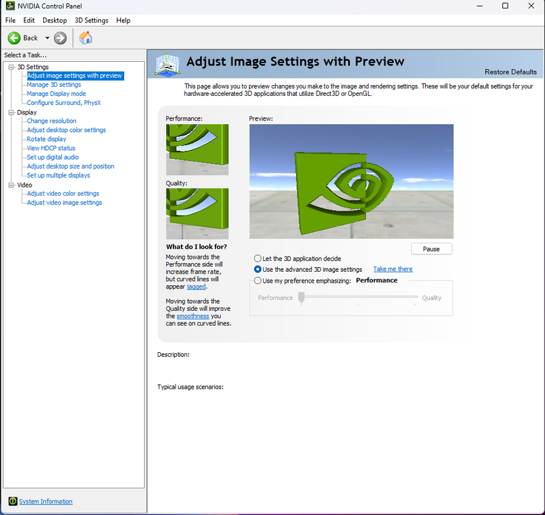545x515 pixels.
Task: Open the Help menu
Action: [x=123, y=20]
